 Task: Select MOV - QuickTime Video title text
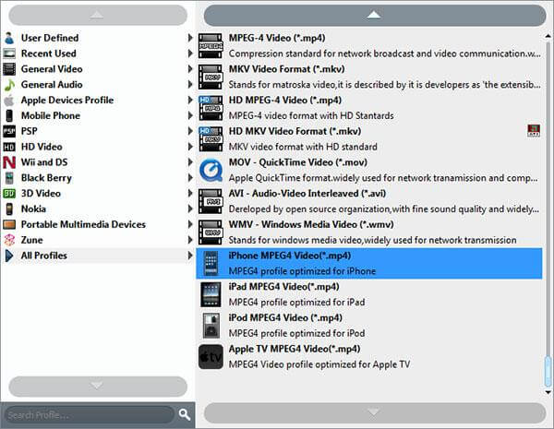298,162
